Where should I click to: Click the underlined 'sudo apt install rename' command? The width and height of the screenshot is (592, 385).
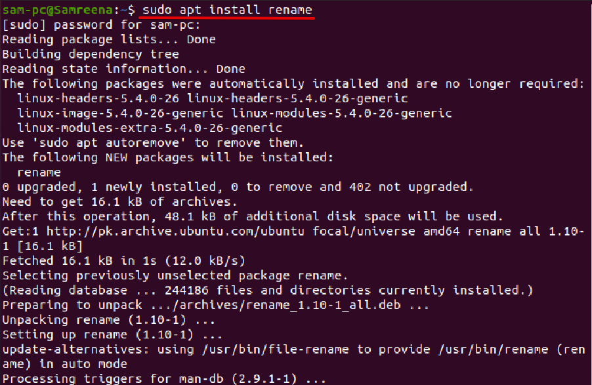pos(227,9)
